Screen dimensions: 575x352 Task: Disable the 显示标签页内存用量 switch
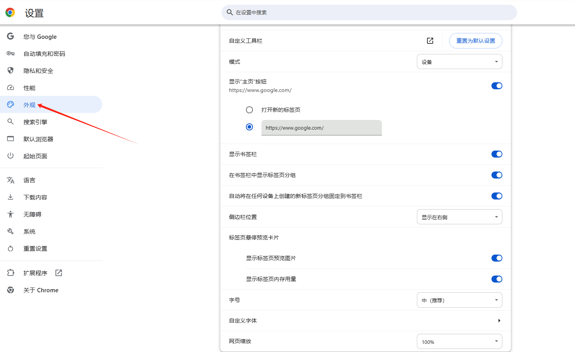click(497, 279)
